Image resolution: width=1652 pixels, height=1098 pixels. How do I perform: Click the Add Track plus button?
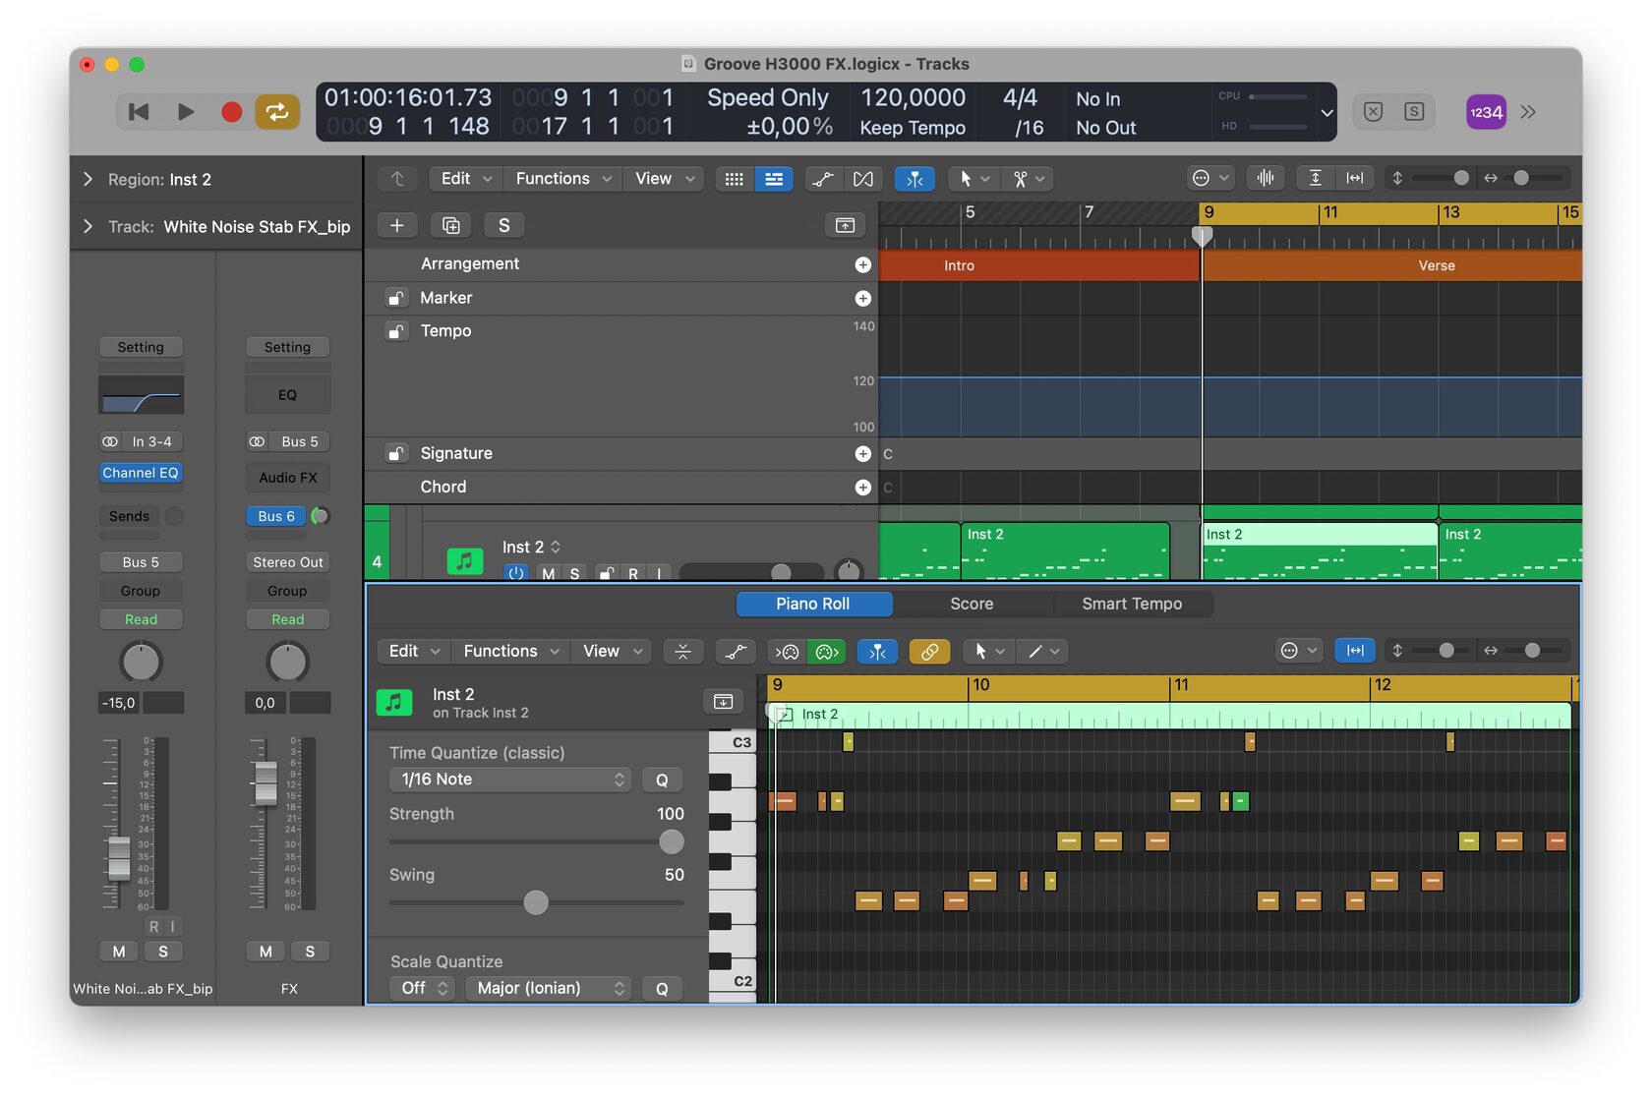click(397, 225)
